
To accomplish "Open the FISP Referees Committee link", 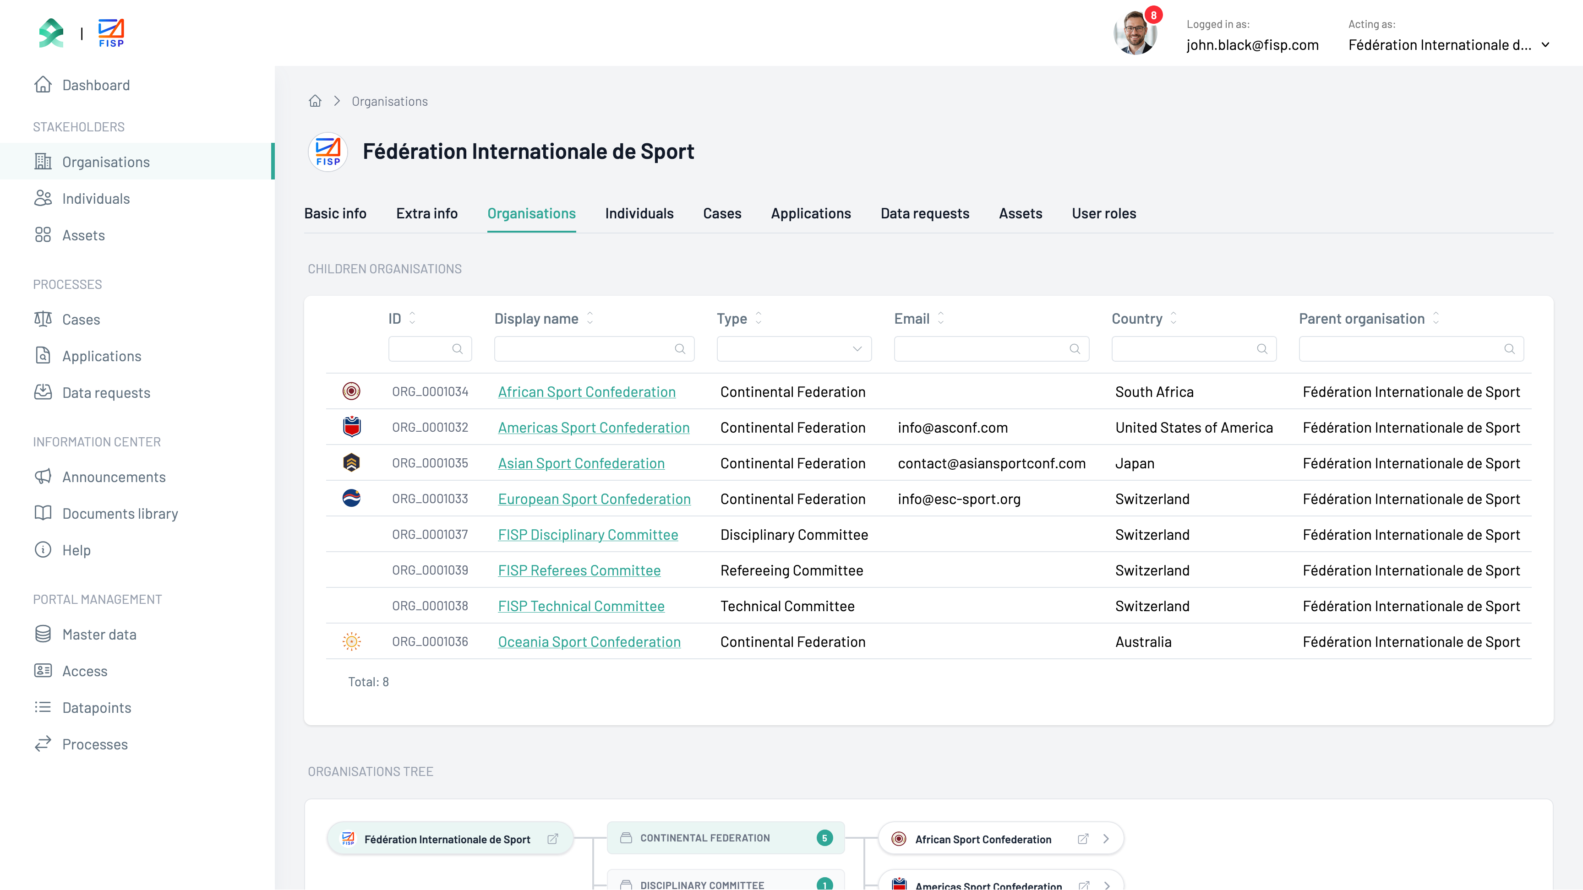I will tap(579, 570).
